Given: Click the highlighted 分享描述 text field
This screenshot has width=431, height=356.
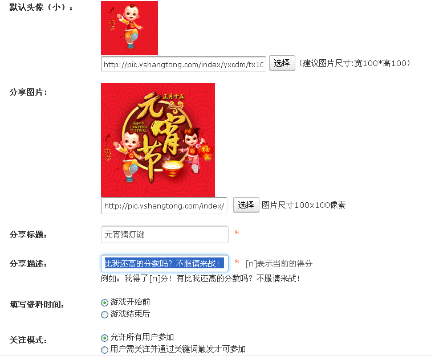Looking at the screenshot, I should [x=165, y=264].
